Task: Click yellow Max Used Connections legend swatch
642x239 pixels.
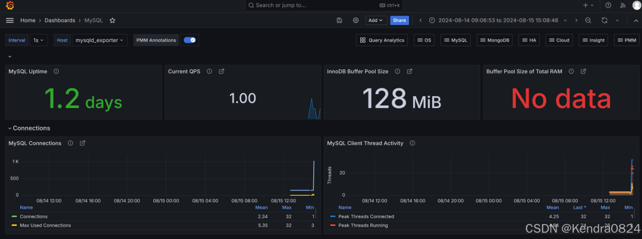Action: [14, 225]
